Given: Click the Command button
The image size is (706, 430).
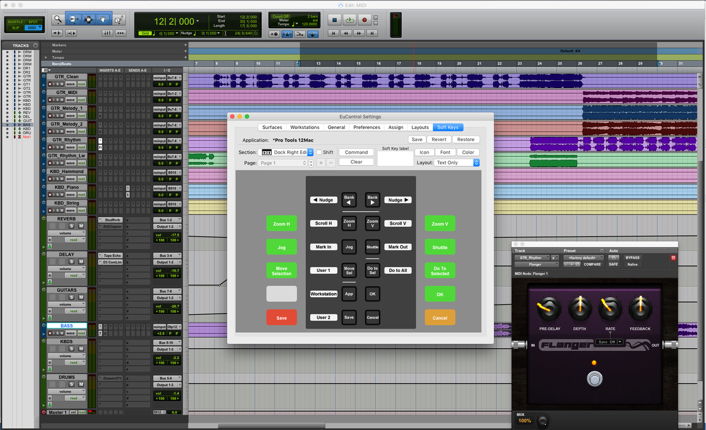Looking at the screenshot, I should click(356, 153).
